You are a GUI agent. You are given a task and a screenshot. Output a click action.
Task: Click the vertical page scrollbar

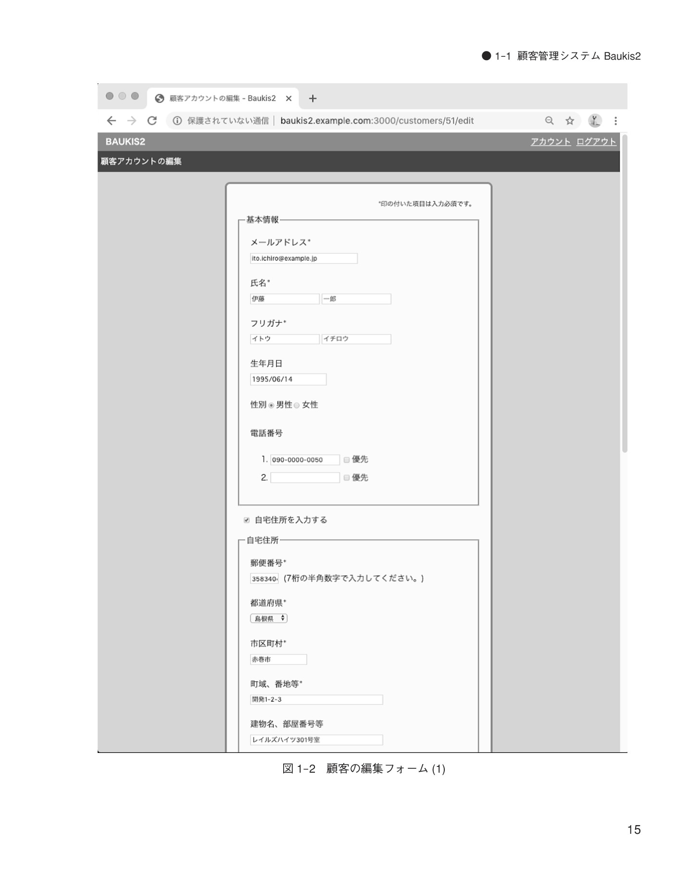pos(625,293)
